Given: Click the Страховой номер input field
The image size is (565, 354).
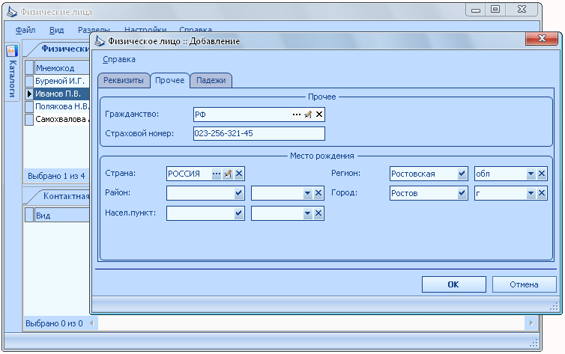Looking at the screenshot, I should point(259,133).
